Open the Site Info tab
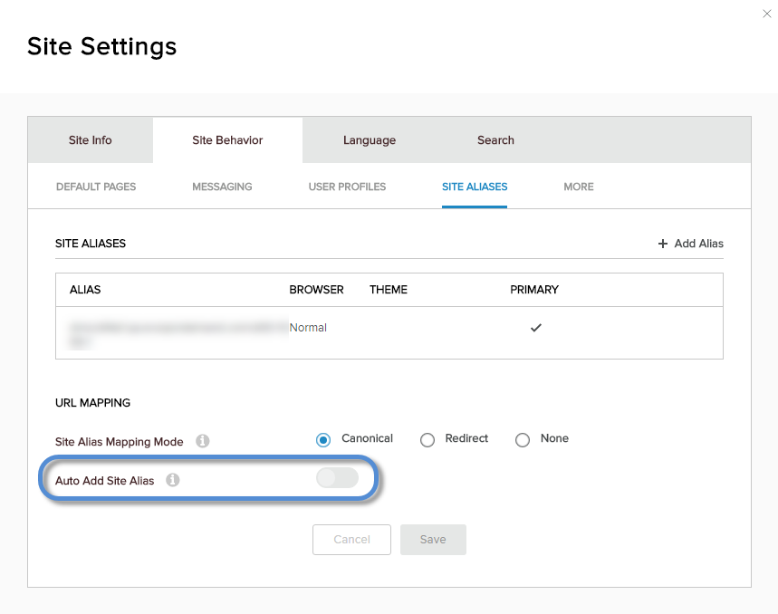Screen dimensions: 778x614 91,140
